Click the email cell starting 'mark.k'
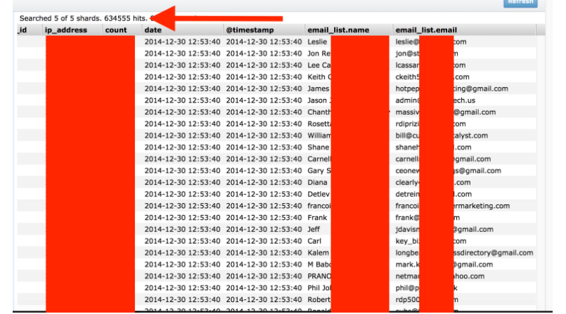Viewport: 566px width, 314px height. [x=444, y=264]
